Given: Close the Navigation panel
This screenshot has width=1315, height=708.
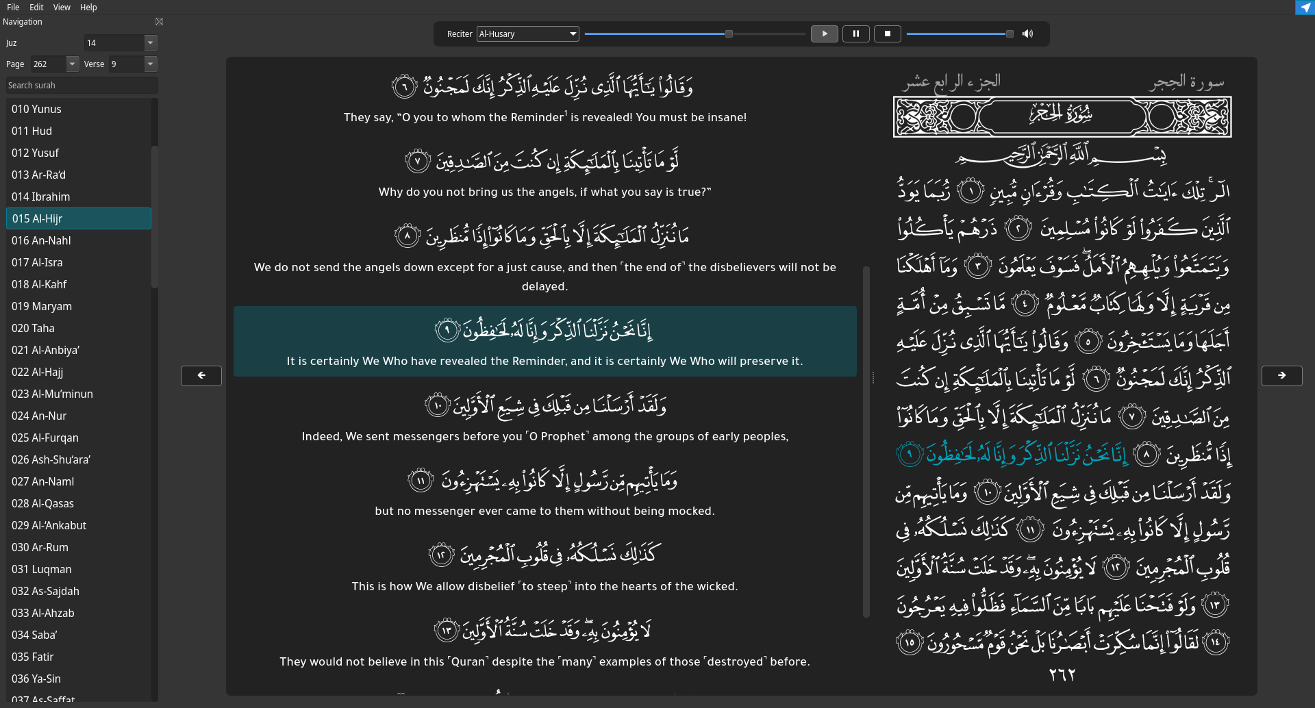Looking at the screenshot, I should point(159,21).
